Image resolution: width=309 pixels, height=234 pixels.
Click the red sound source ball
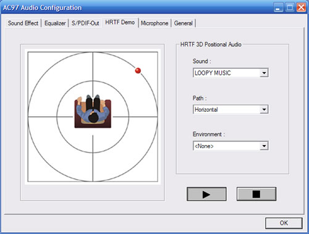point(138,70)
